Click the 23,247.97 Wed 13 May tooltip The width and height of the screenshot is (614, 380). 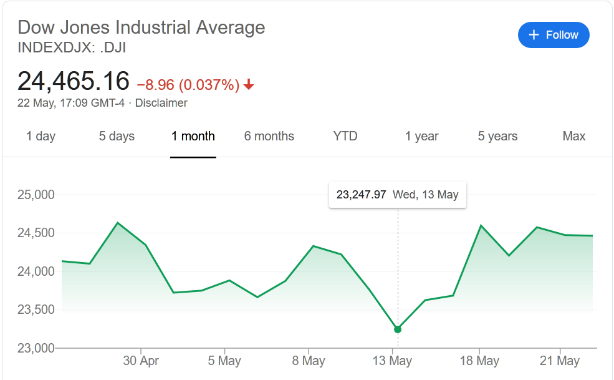[398, 195]
